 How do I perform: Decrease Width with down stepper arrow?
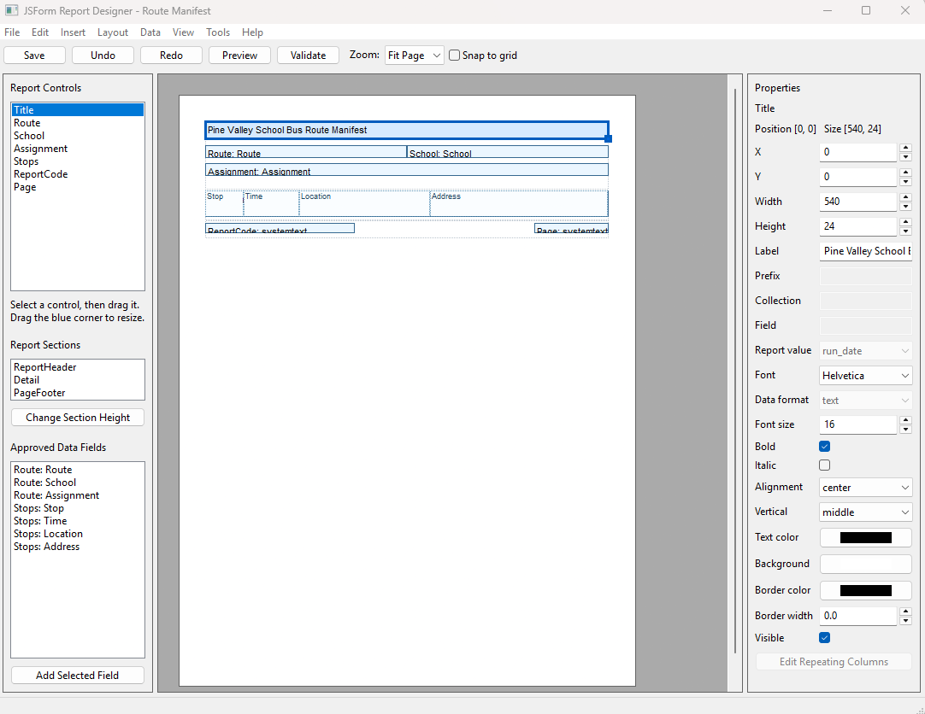(x=905, y=206)
